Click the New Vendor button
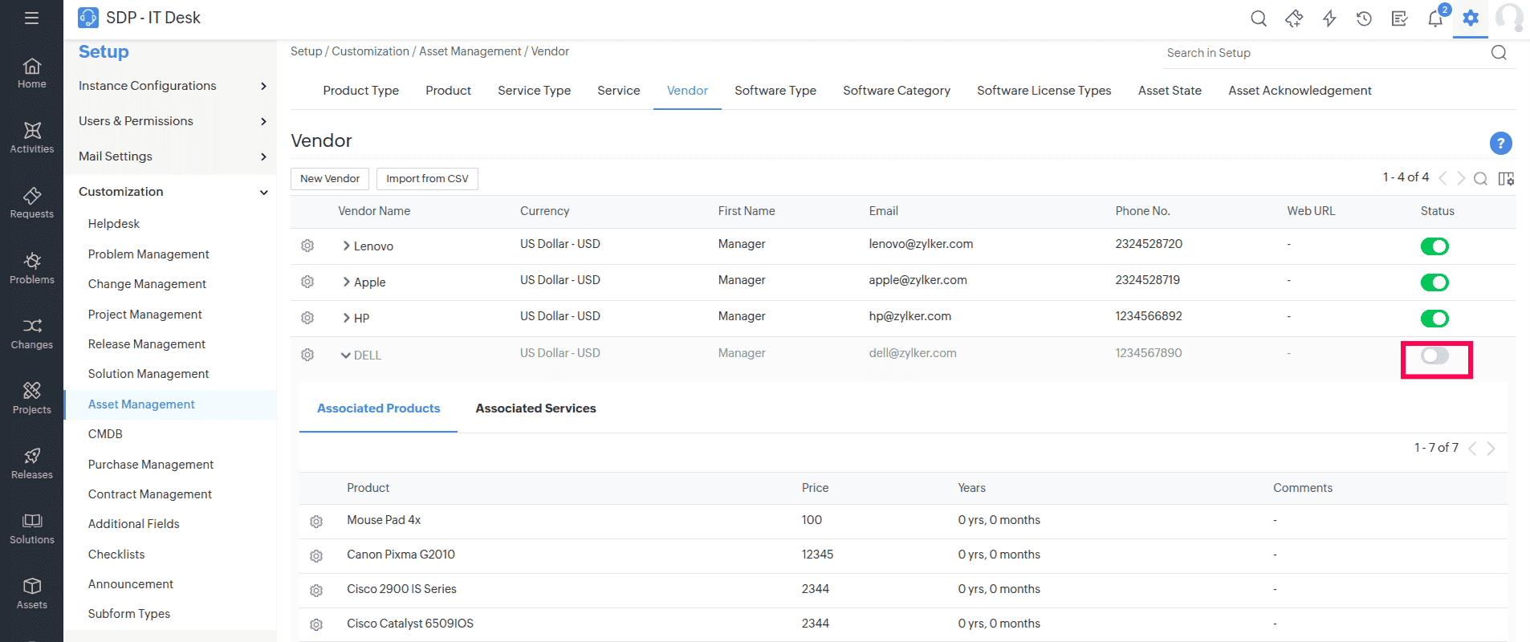The image size is (1530, 642). point(330,179)
